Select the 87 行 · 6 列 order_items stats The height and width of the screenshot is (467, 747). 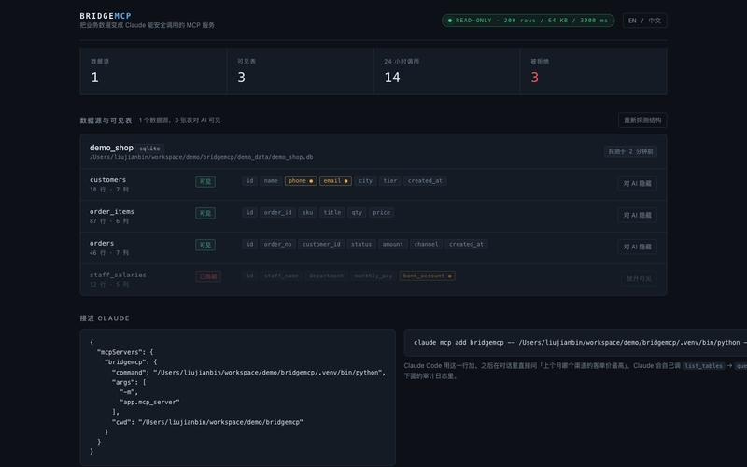click(x=109, y=221)
